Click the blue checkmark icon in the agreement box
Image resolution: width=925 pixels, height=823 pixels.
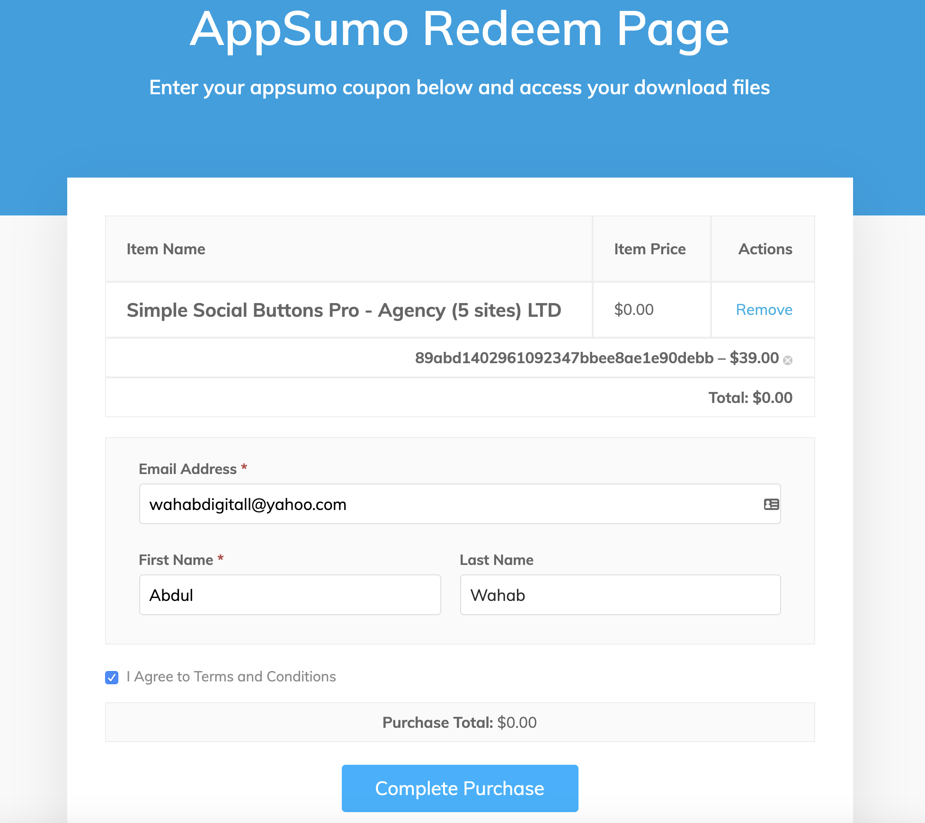click(111, 678)
